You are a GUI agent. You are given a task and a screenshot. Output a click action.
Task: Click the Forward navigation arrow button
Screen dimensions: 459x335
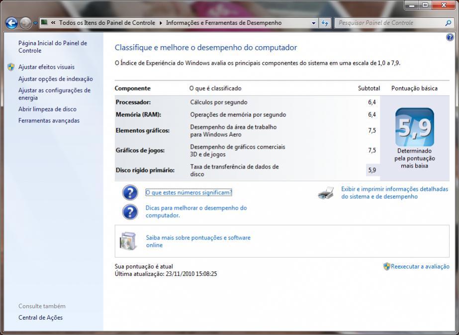[25, 23]
